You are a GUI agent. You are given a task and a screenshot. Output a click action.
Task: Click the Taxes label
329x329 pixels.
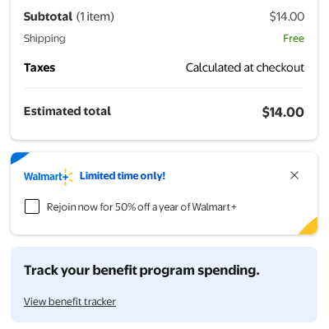point(39,67)
